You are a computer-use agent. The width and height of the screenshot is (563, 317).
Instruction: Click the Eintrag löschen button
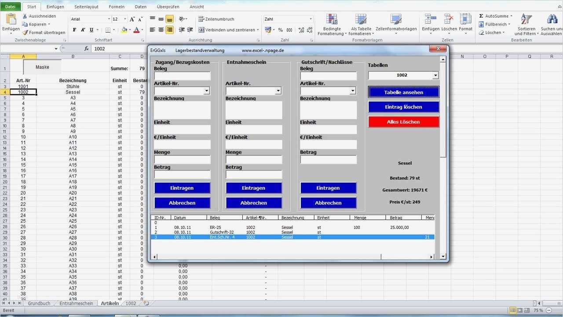[404, 107]
